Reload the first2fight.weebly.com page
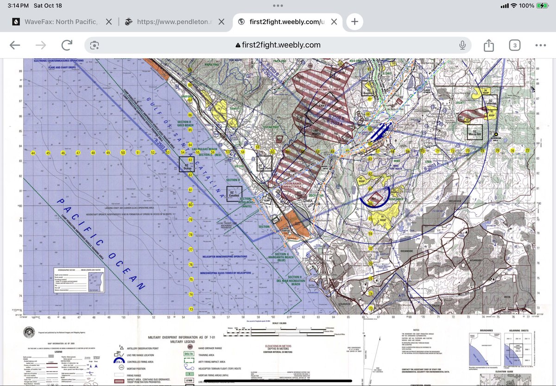Screen dimensions: 556x386 pyautogui.click(x=67, y=45)
